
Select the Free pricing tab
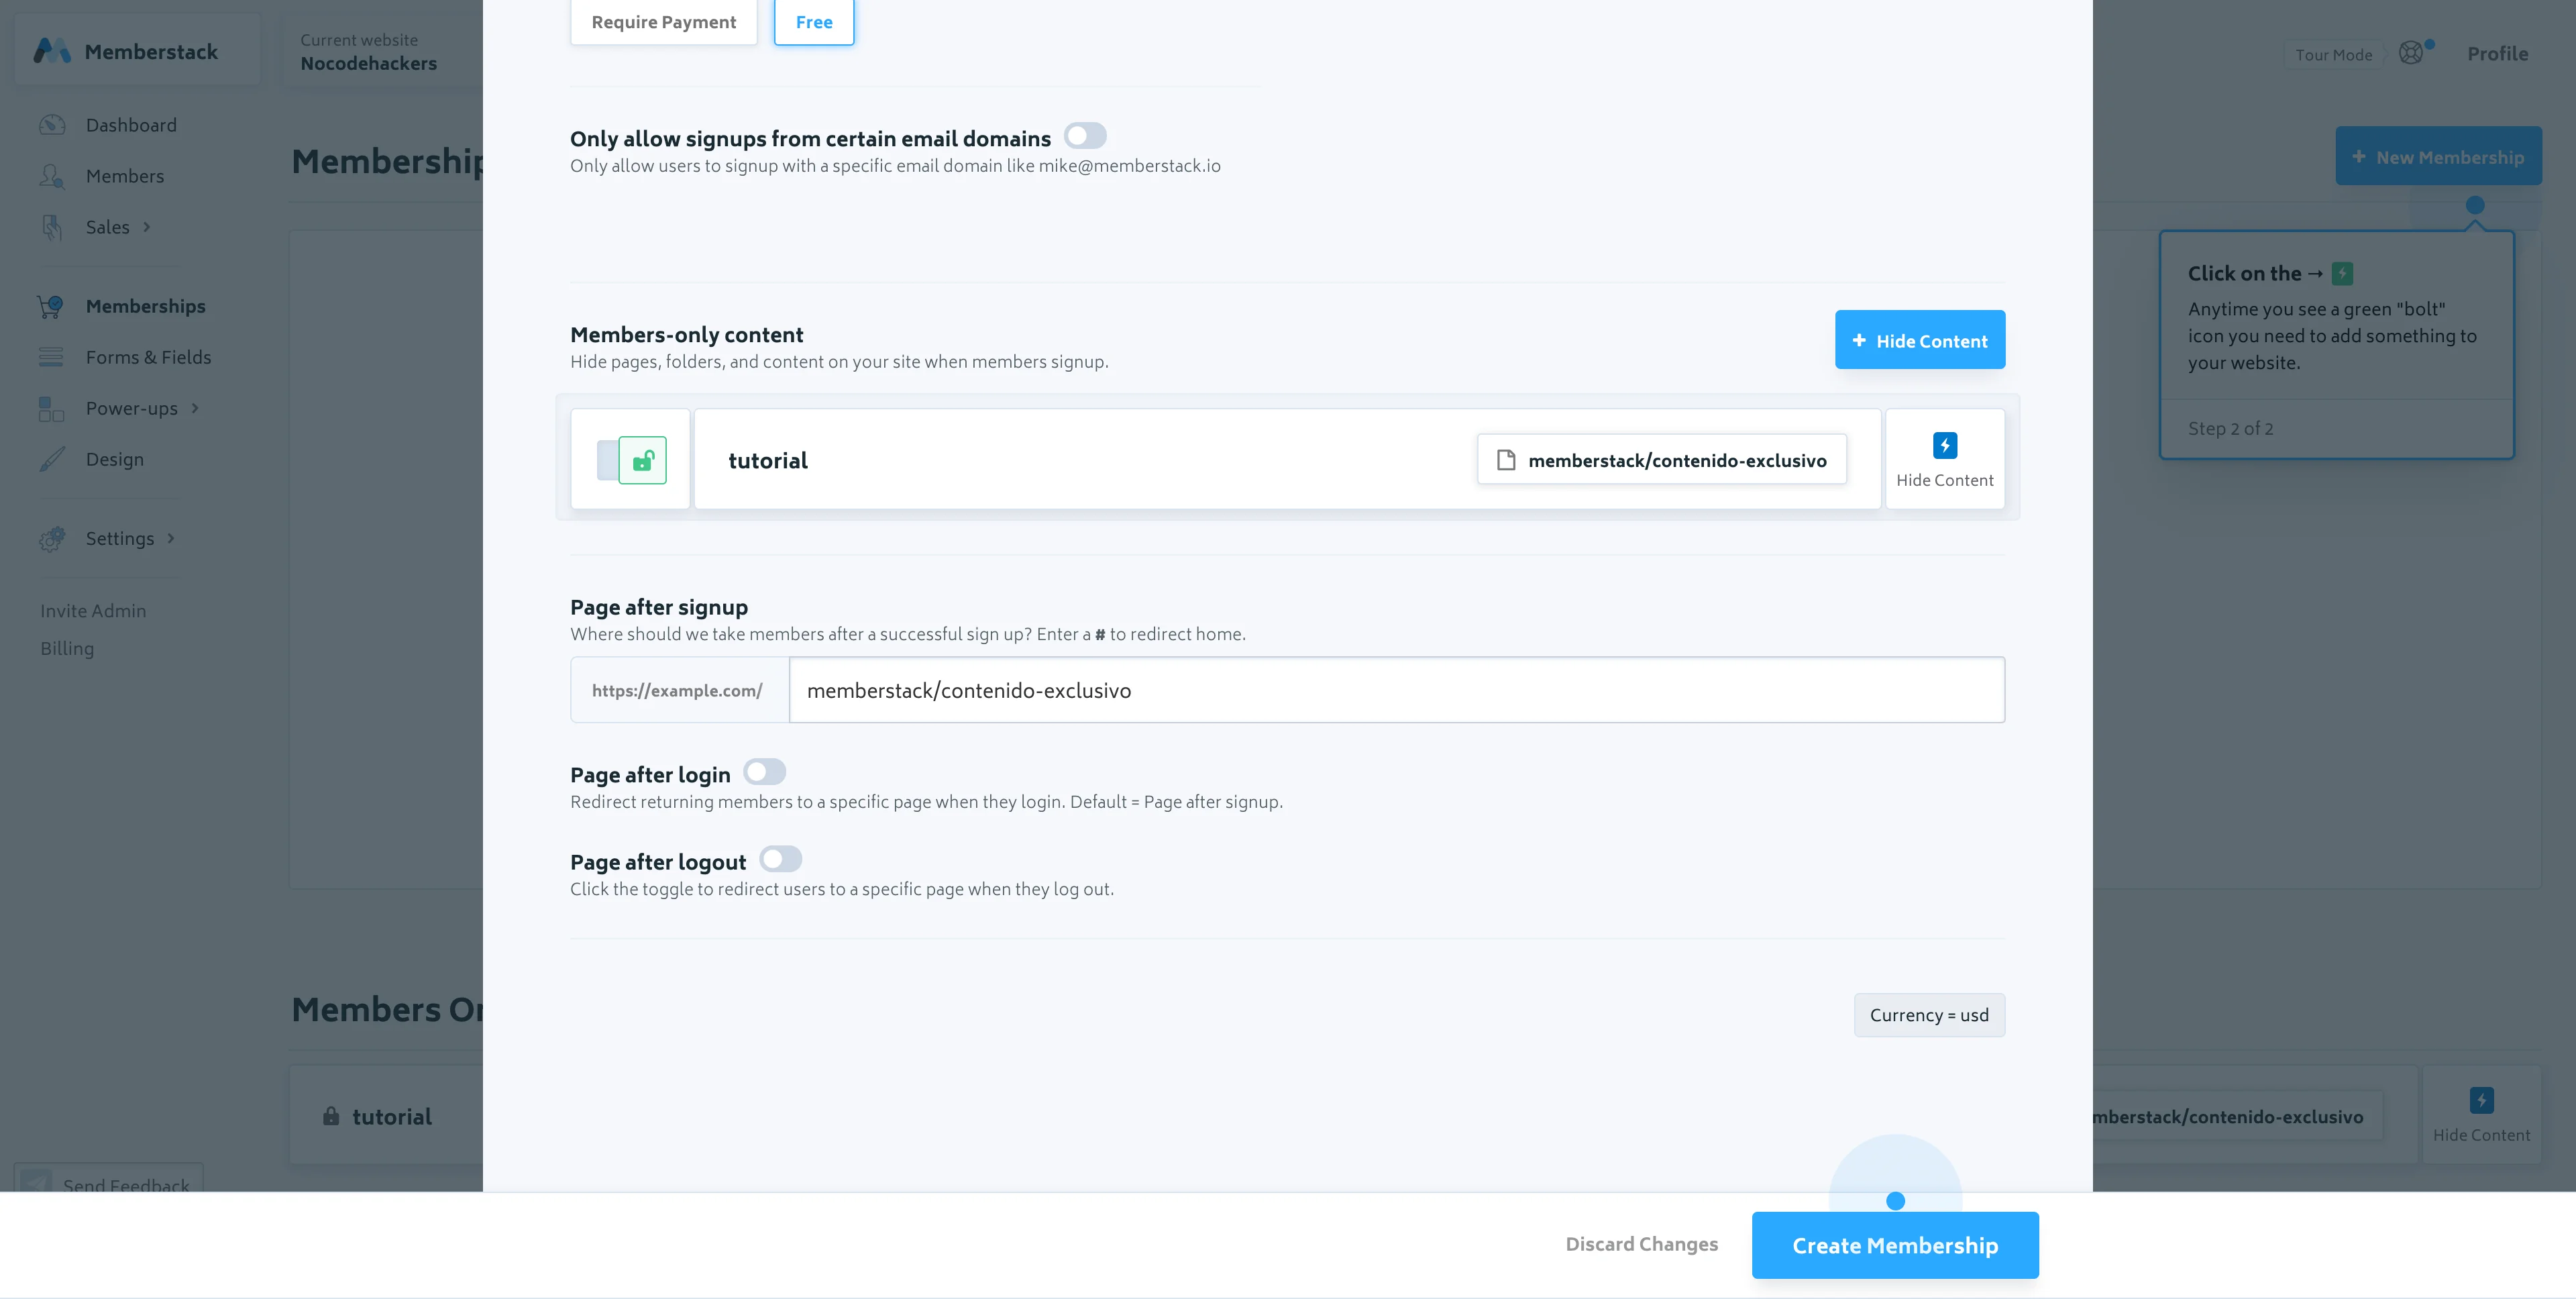coord(813,22)
